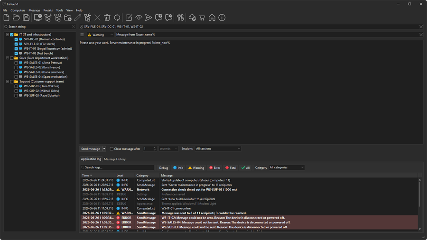Screen dimensions: 427x240
Task: Click the shopping cart toolbar icon
Action: coord(202,18)
